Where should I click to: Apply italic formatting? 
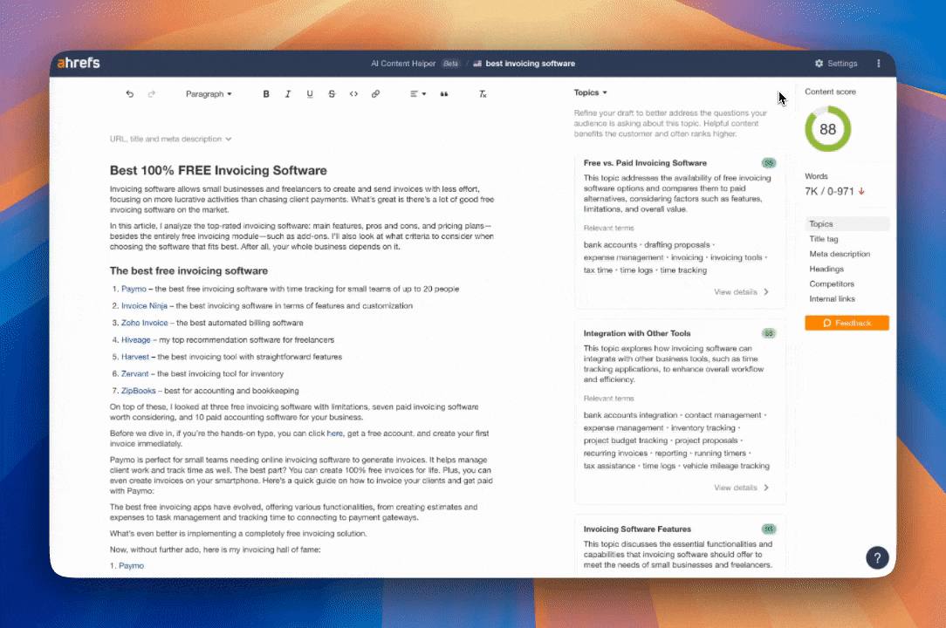pyautogui.click(x=288, y=93)
